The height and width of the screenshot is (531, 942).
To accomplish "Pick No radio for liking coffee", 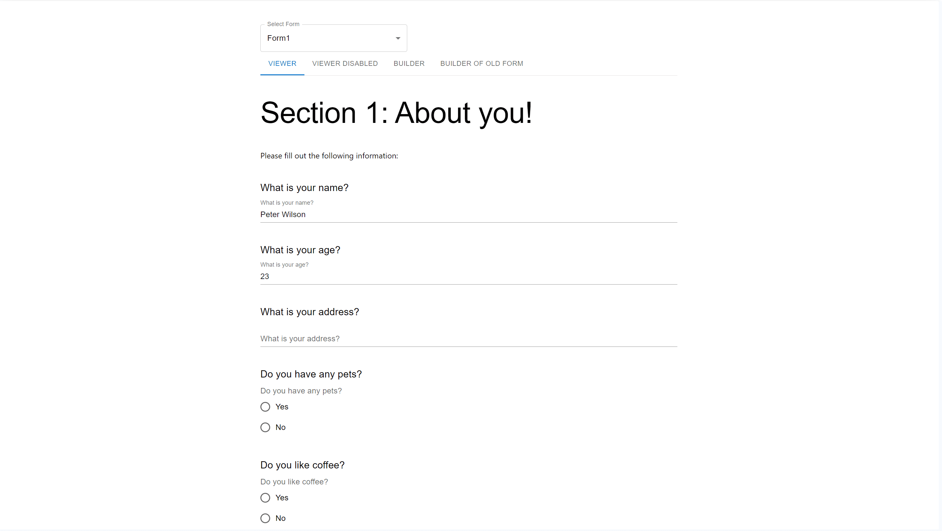I will pos(265,518).
